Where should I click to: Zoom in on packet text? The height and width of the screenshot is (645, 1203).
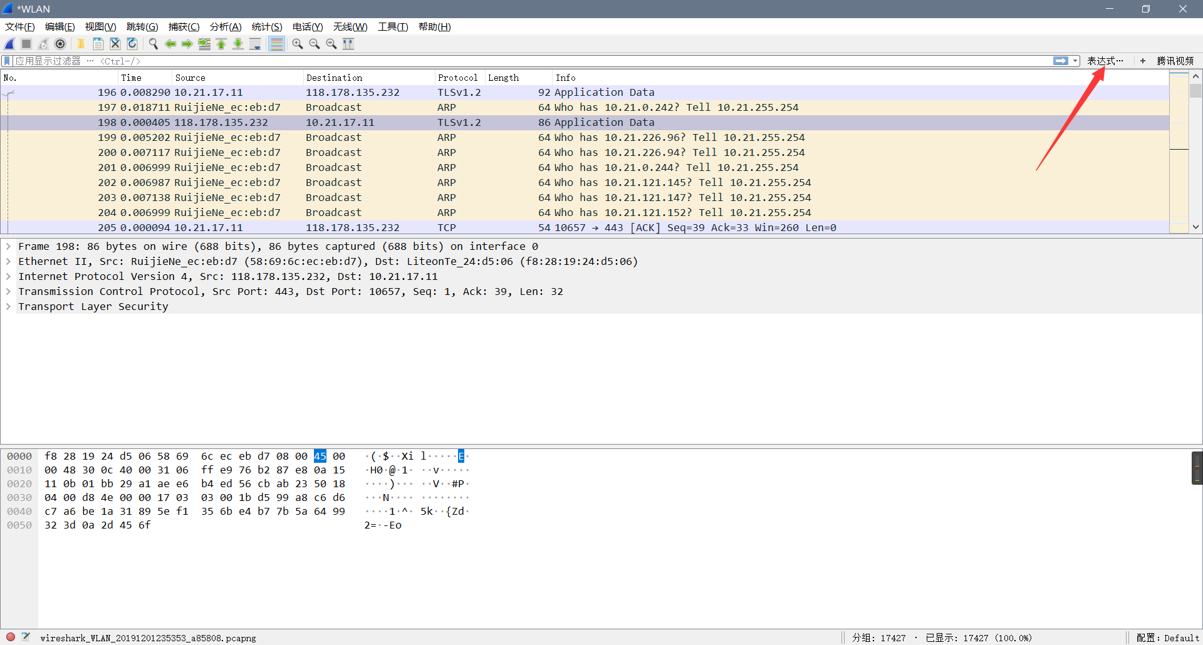click(298, 44)
